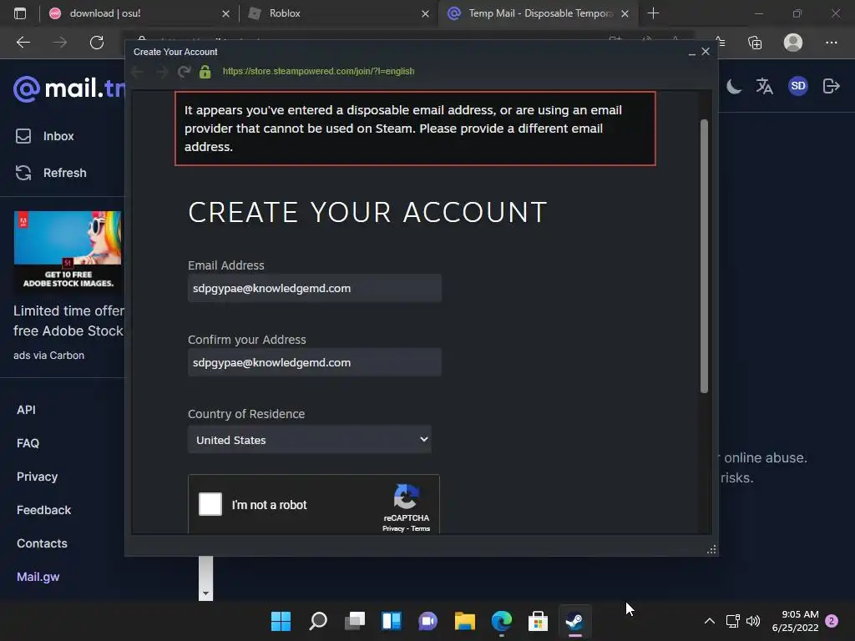Show hidden system tray icons

(x=710, y=621)
